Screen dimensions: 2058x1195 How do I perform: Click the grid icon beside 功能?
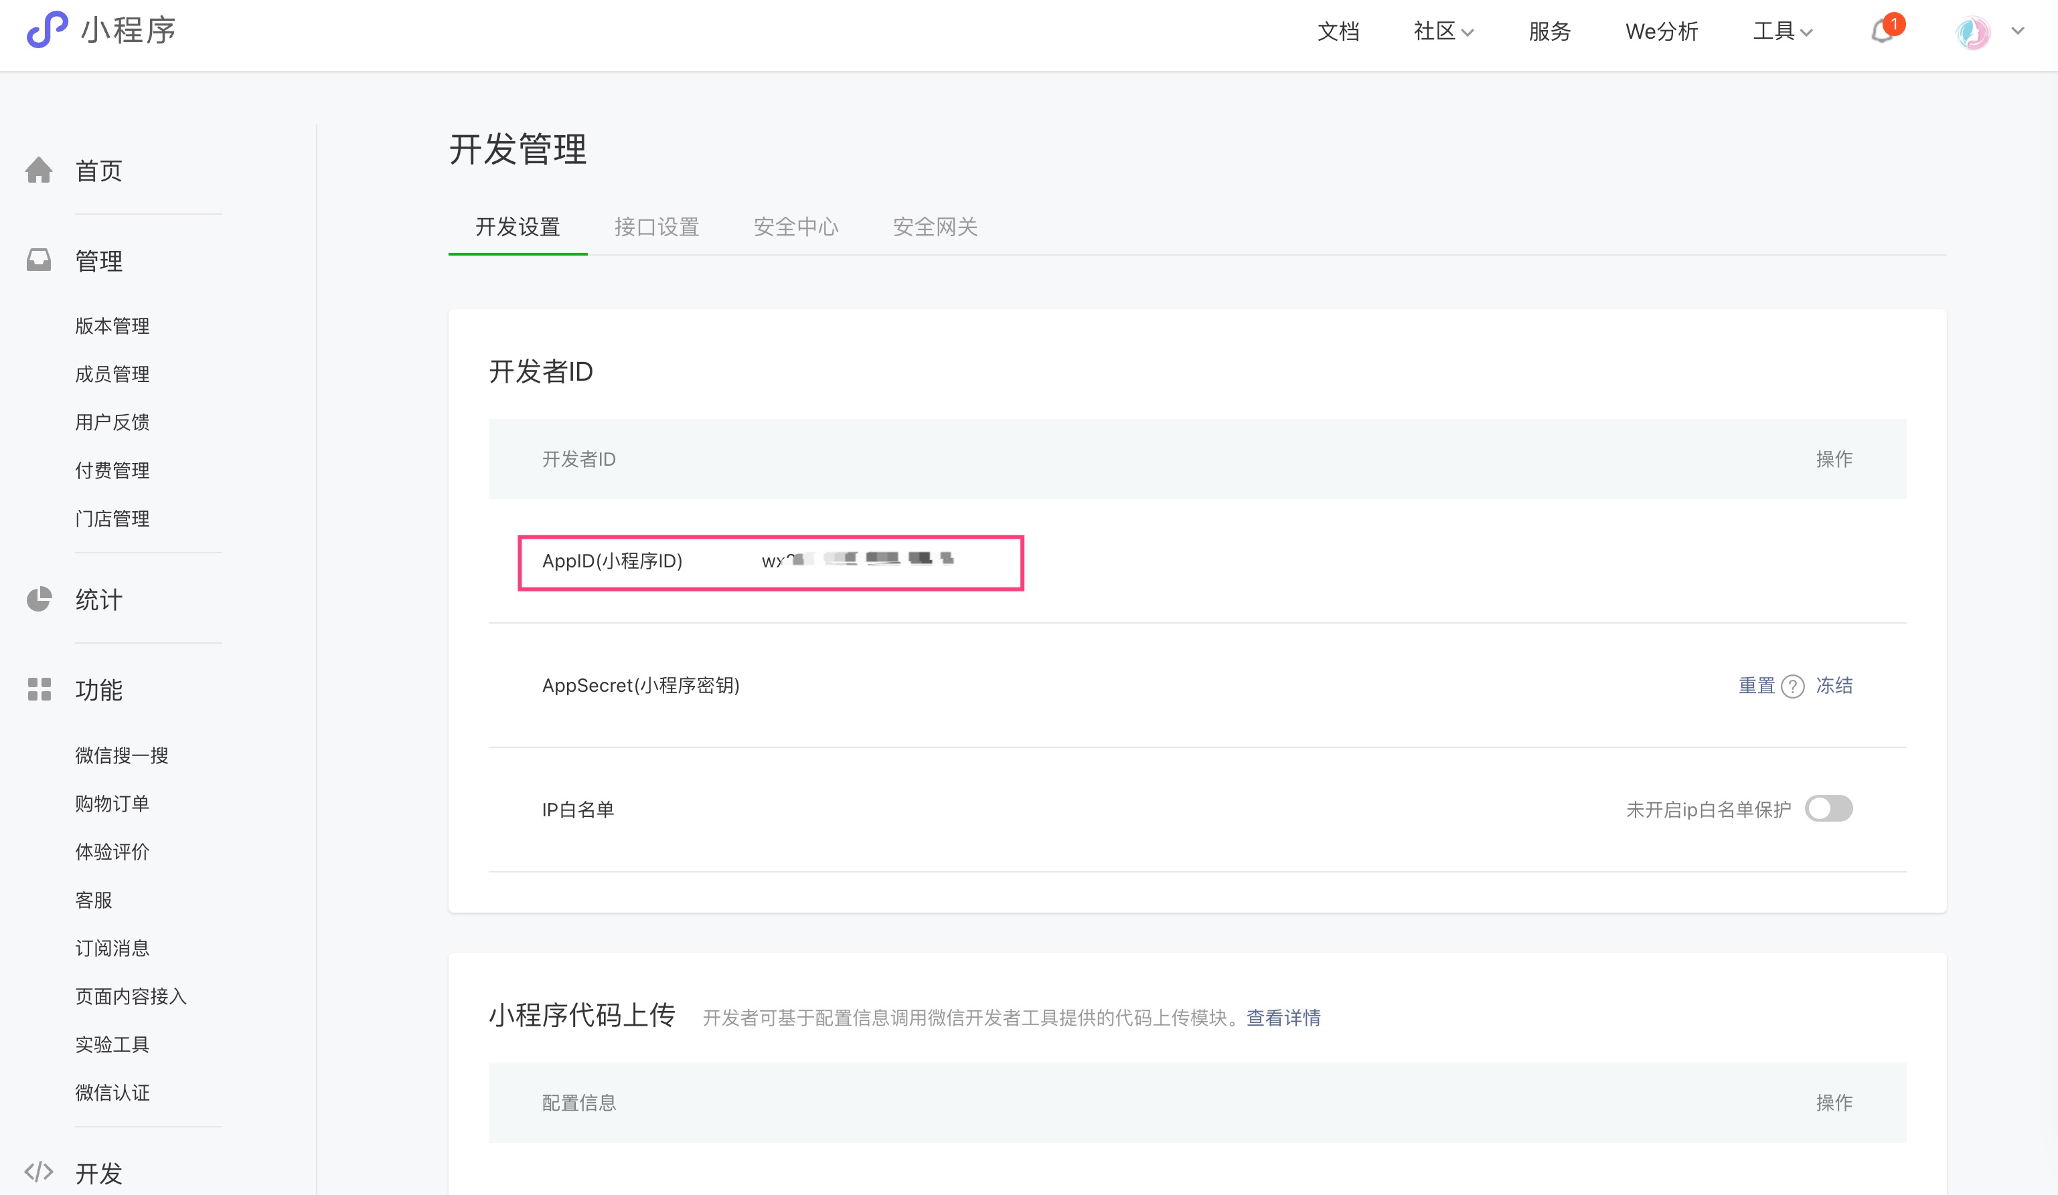click(38, 689)
